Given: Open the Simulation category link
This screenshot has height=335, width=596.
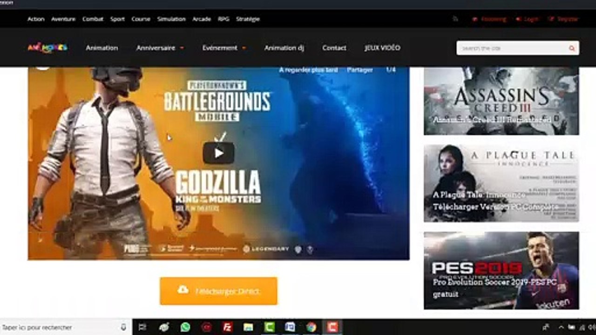Looking at the screenshot, I should (x=171, y=19).
